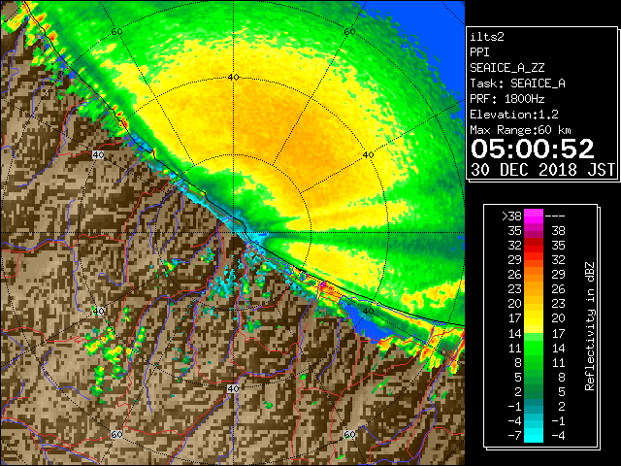This screenshot has width=621, height=466.
Task: Click the '30 DEC 2018 JST' date
Action: 543,170
